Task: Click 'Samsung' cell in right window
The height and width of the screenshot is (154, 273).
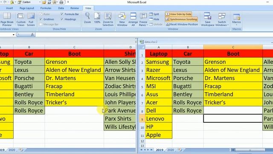Action: tap(159, 62)
